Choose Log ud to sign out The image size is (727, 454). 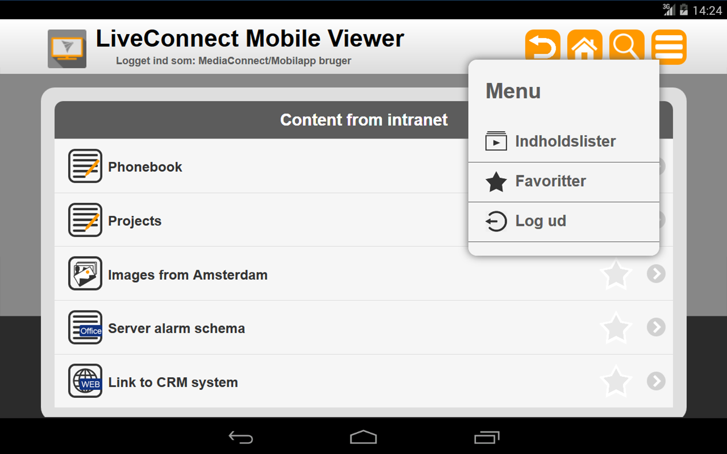[563, 221]
